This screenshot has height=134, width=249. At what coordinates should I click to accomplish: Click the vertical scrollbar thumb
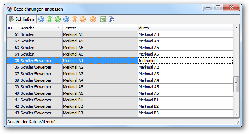click(236, 84)
